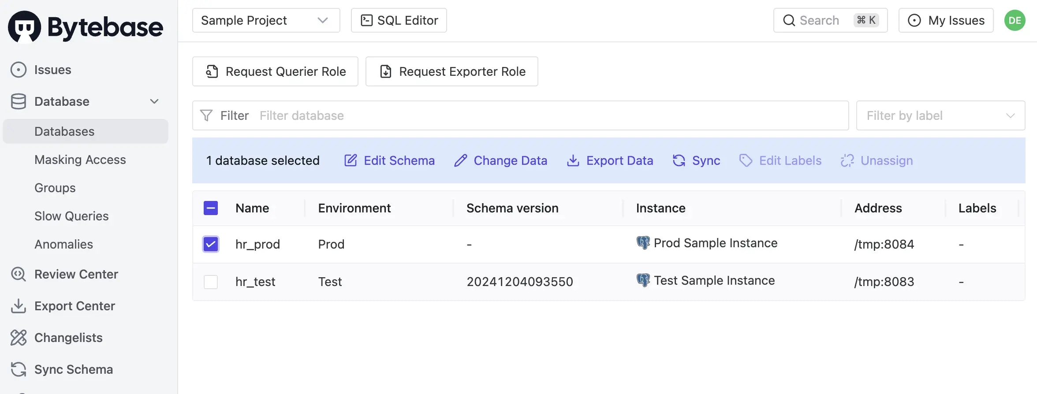Image resolution: width=1037 pixels, height=394 pixels.
Task: Expand the Filter by label dropdown
Action: [940, 115]
